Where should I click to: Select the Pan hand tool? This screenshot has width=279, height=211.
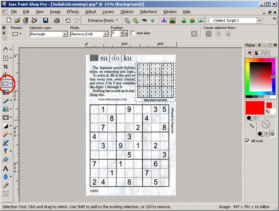pos(6,49)
